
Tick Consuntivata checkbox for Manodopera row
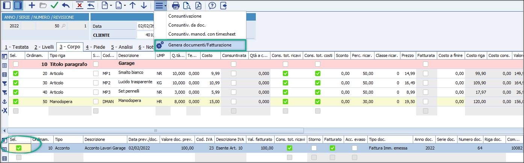234,102
